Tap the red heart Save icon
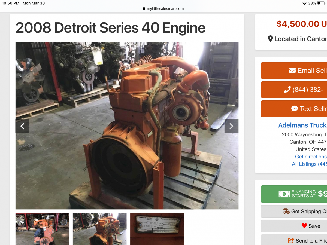The image size is (327, 245). coord(304,226)
